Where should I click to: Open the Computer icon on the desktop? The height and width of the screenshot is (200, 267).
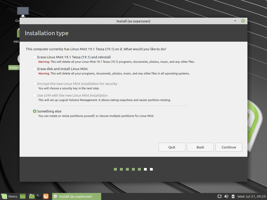coord(23,12)
